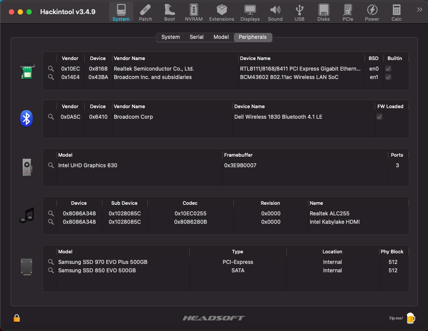This screenshot has width=428, height=331.
Task: Click the SATA type cell
Action: [238, 271]
